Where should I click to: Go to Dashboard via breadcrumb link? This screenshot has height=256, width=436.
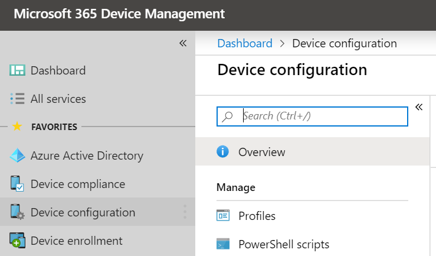coord(245,43)
